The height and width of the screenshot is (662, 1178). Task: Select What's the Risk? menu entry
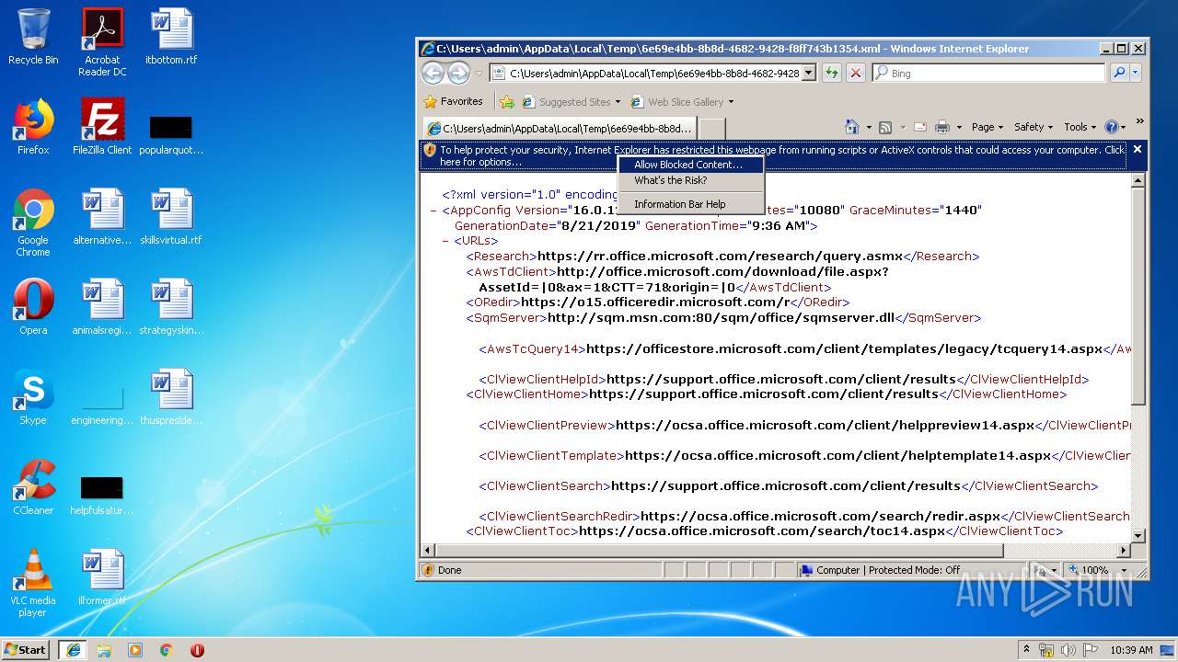(x=690, y=180)
